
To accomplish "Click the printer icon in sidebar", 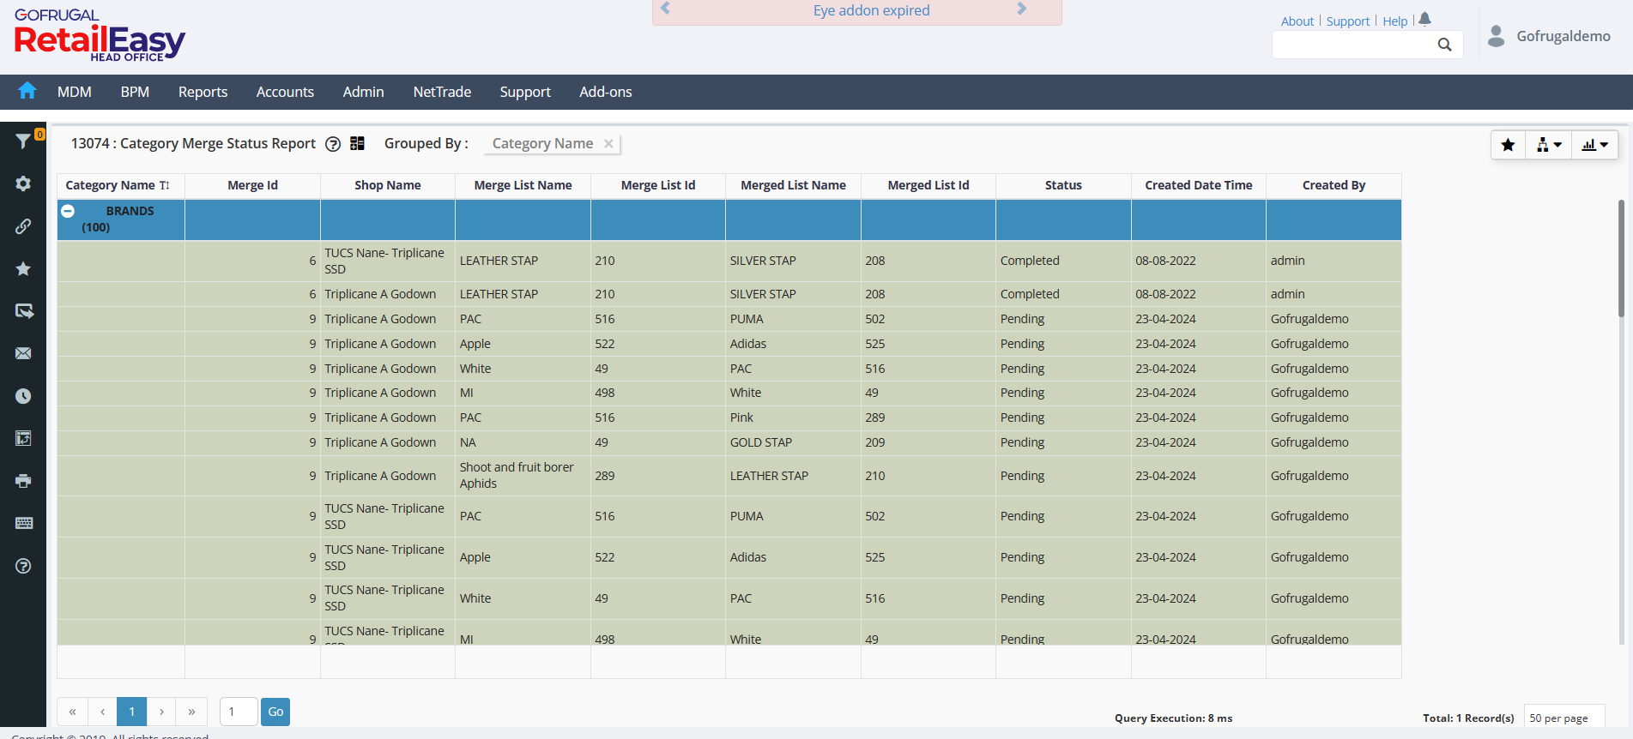I will [23, 481].
